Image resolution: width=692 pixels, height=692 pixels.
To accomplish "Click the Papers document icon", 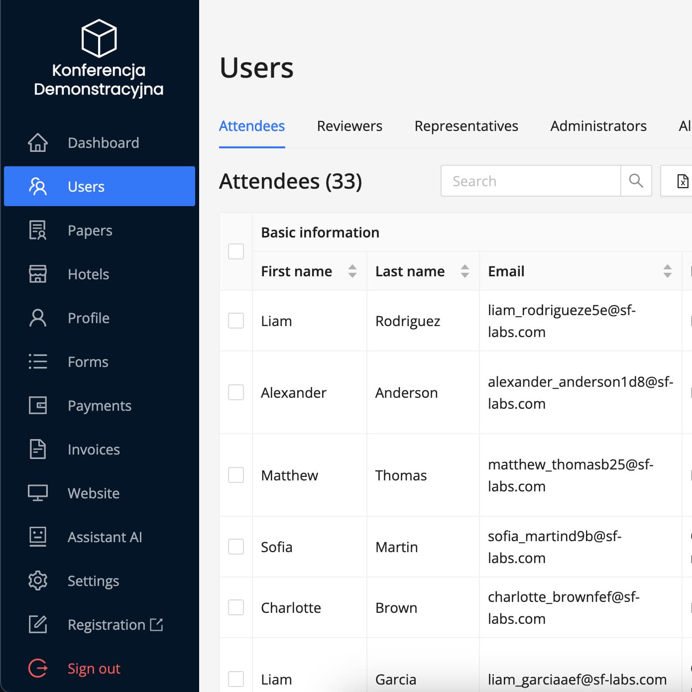I will click(x=38, y=231).
